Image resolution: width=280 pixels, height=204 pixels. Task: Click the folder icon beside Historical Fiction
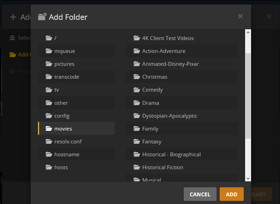point(137,167)
